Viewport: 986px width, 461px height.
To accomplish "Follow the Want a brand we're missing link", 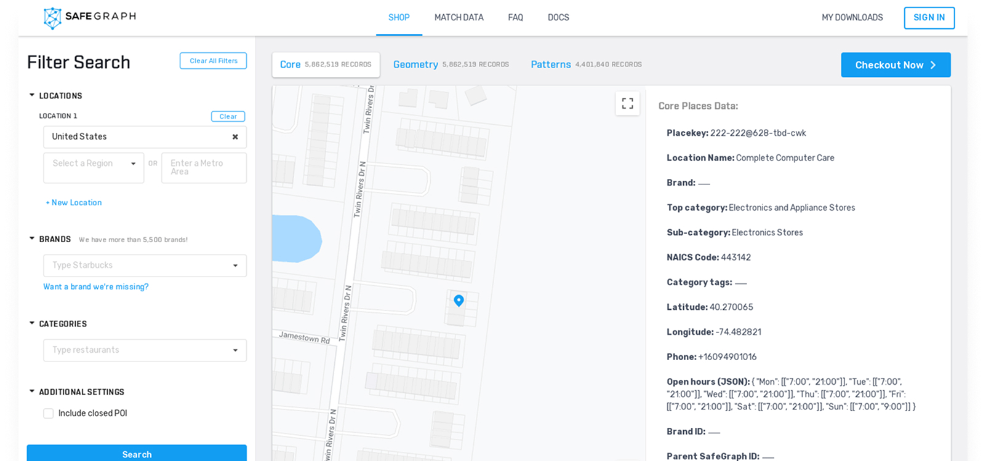I will pos(96,287).
